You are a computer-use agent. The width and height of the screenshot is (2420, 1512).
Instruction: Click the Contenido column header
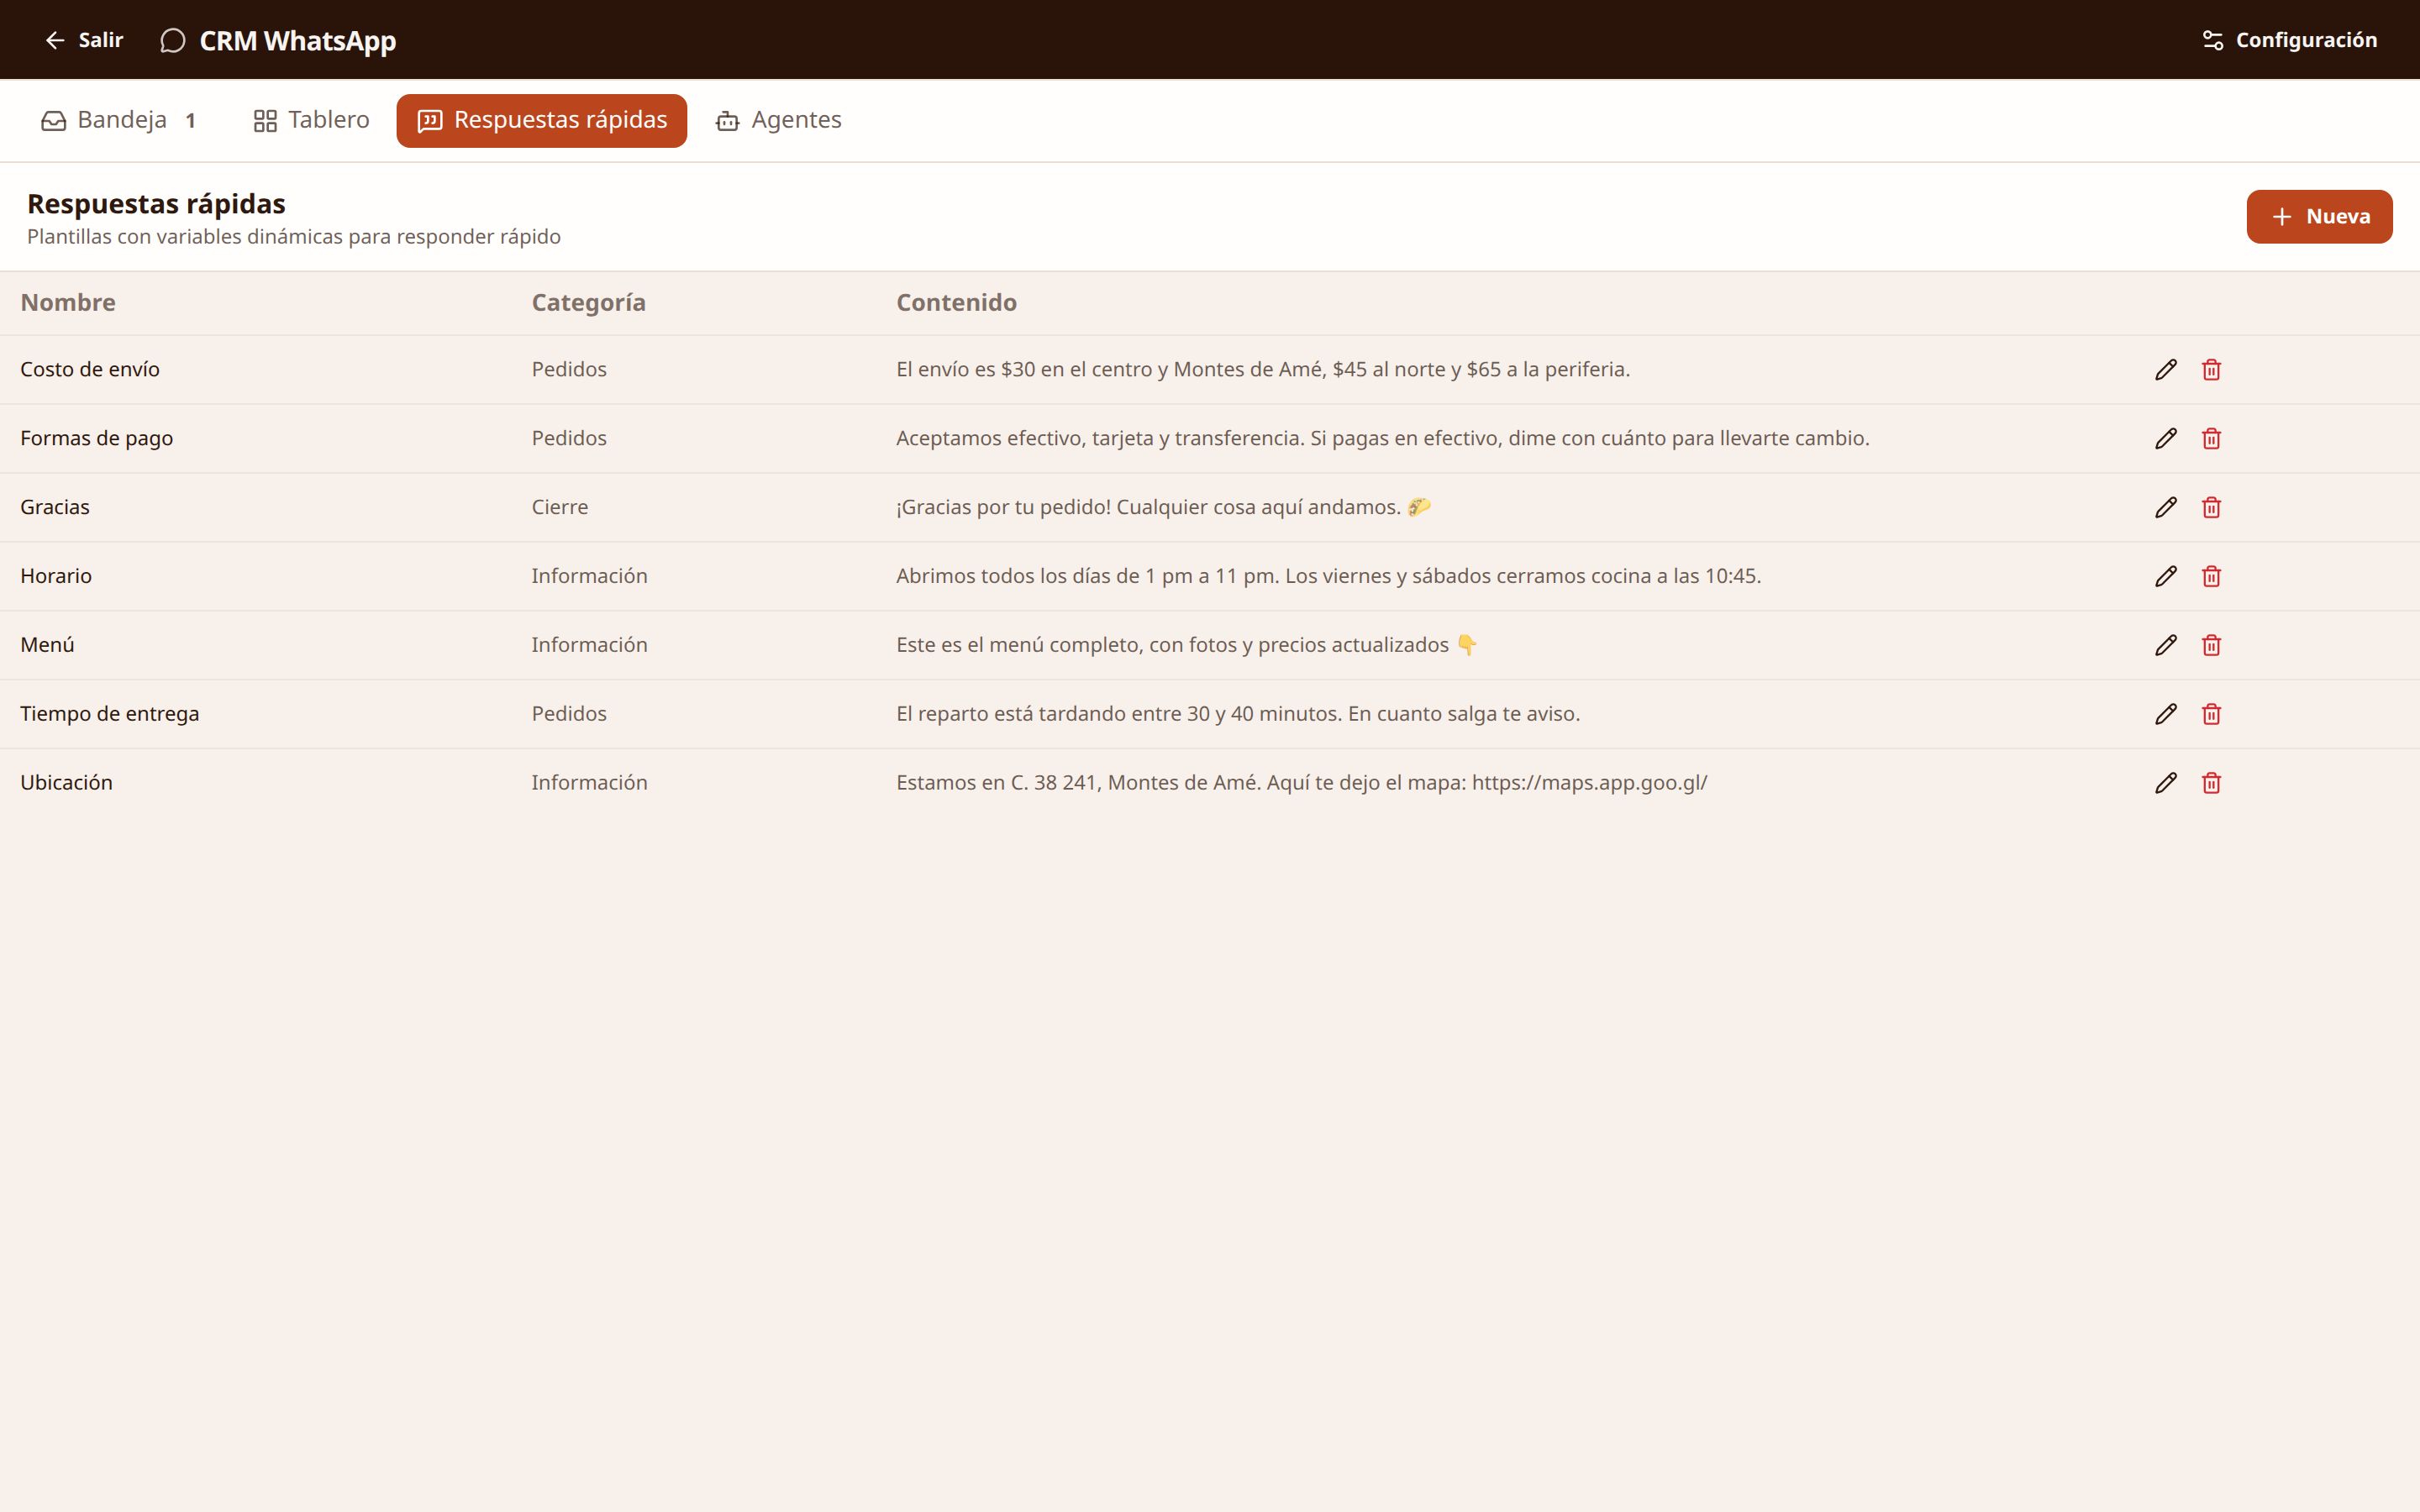pyautogui.click(x=956, y=303)
